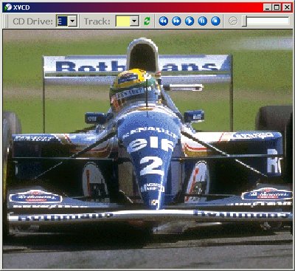
Task: Refresh the track list with green arrows
Action: 147,21
